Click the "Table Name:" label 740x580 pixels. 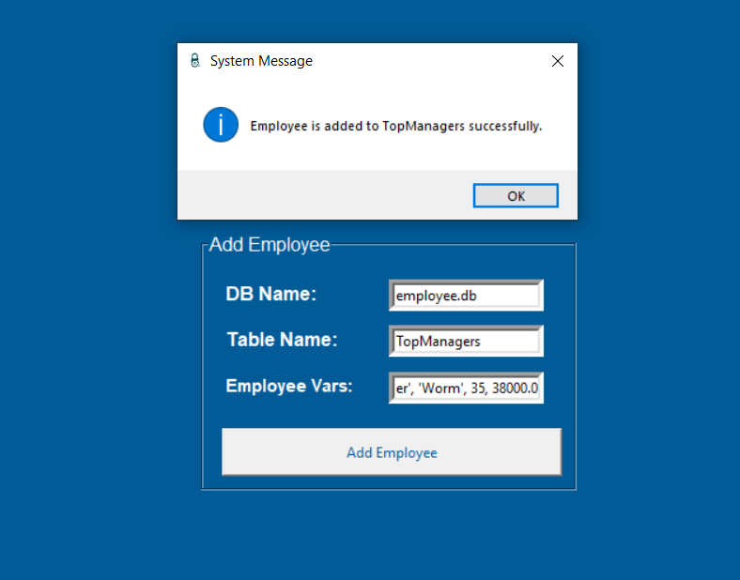click(282, 340)
